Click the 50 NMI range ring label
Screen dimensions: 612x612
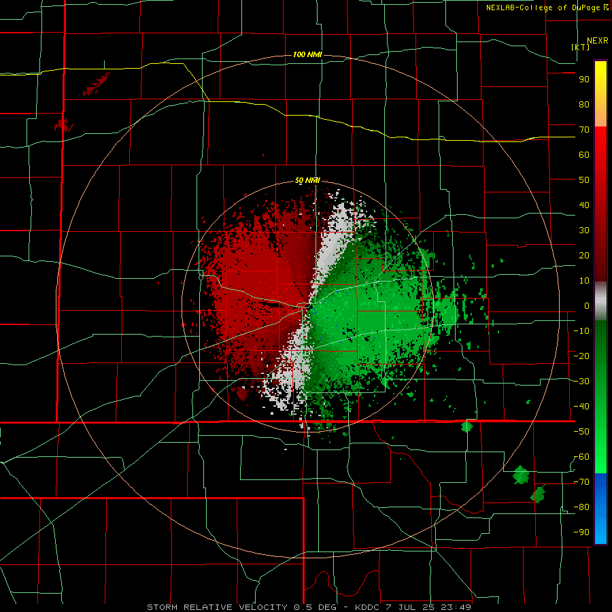(307, 180)
